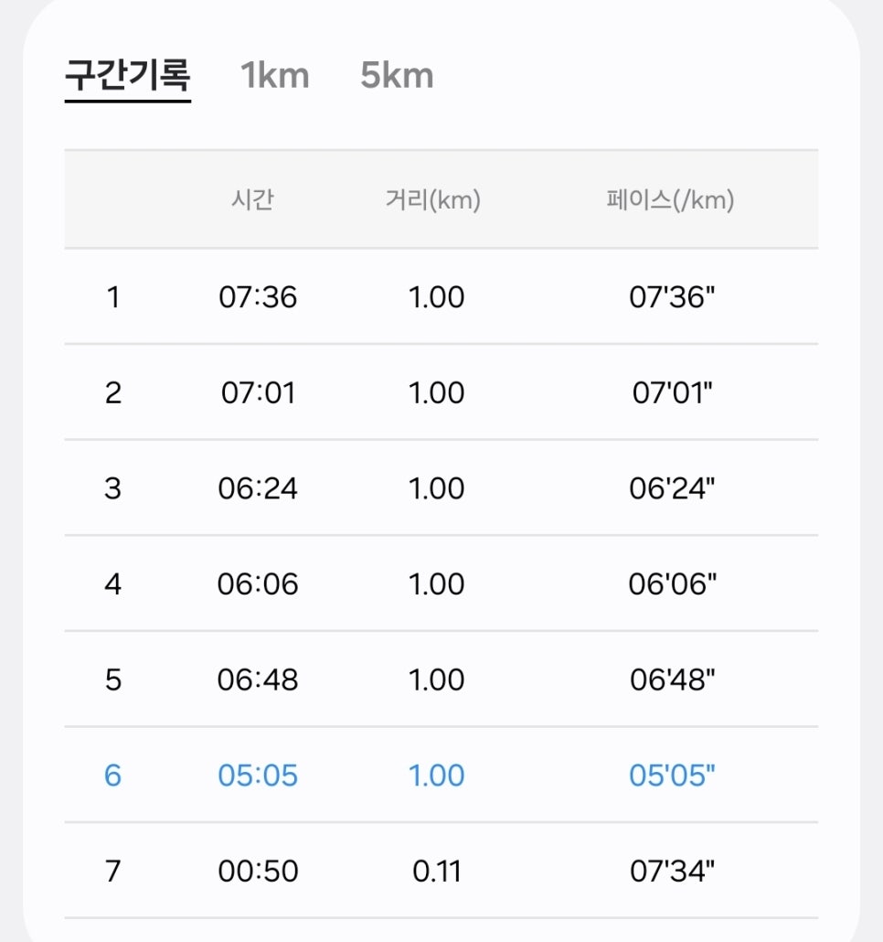883x942 pixels.
Task: Tap lap 7 time 00:50
Action: [258, 871]
